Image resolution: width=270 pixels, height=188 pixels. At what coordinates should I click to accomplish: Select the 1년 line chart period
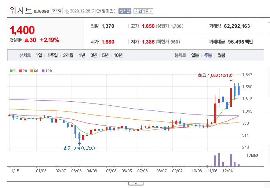point(82,55)
